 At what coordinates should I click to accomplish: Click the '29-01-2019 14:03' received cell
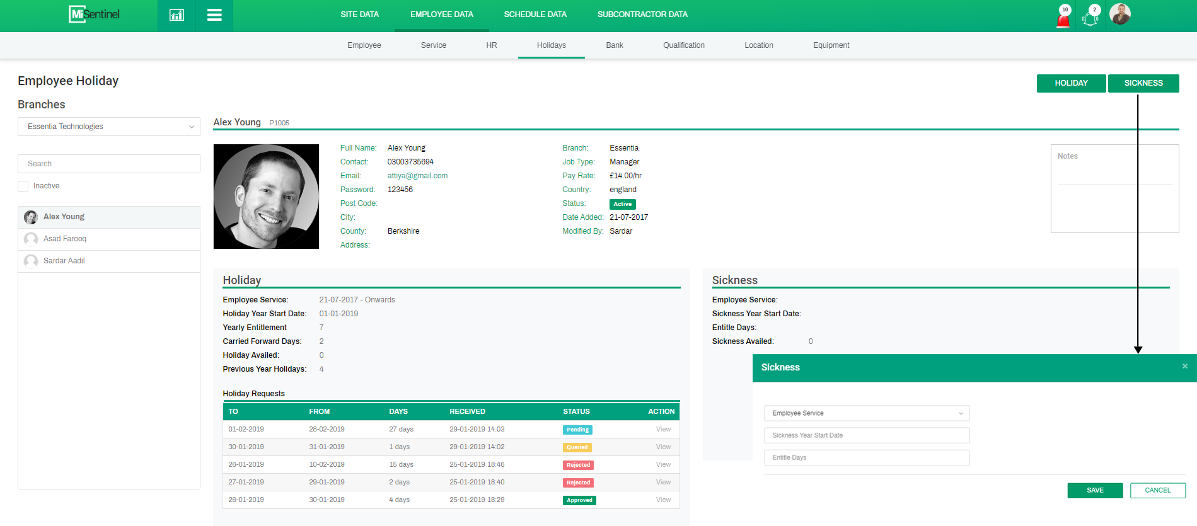click(x=477, y=429)
